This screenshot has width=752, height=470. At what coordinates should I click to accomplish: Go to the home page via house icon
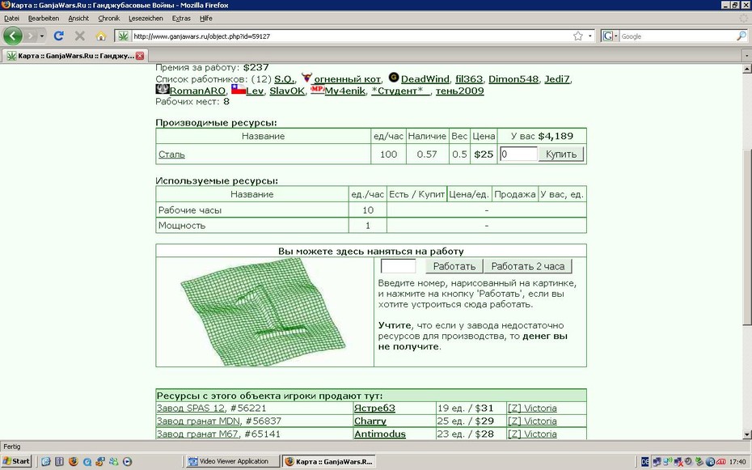point(101,36)
